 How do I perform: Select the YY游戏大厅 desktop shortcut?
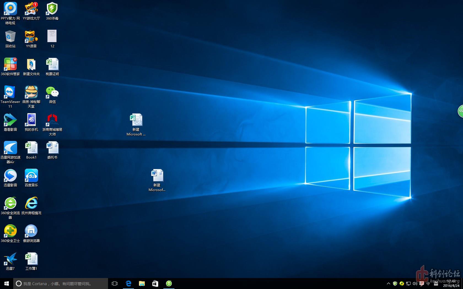(31, 11)
